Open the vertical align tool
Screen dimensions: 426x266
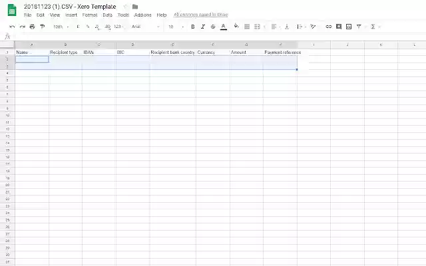point(287,27)
